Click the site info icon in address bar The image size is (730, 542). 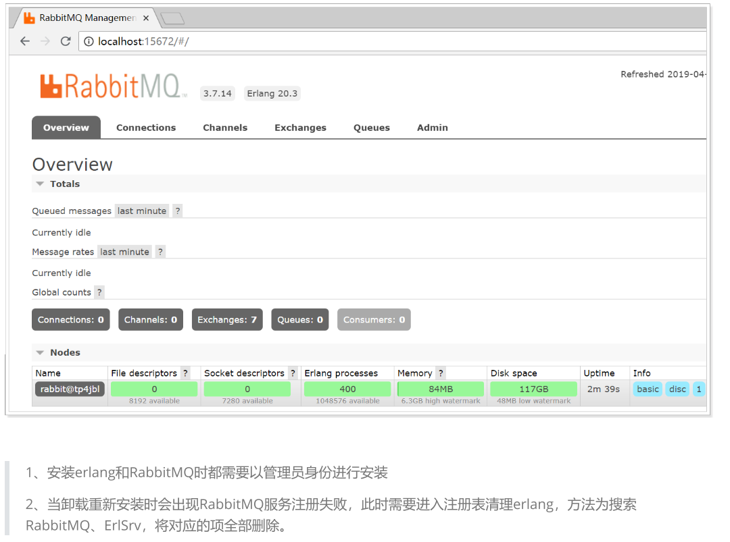tap(89, 42)
